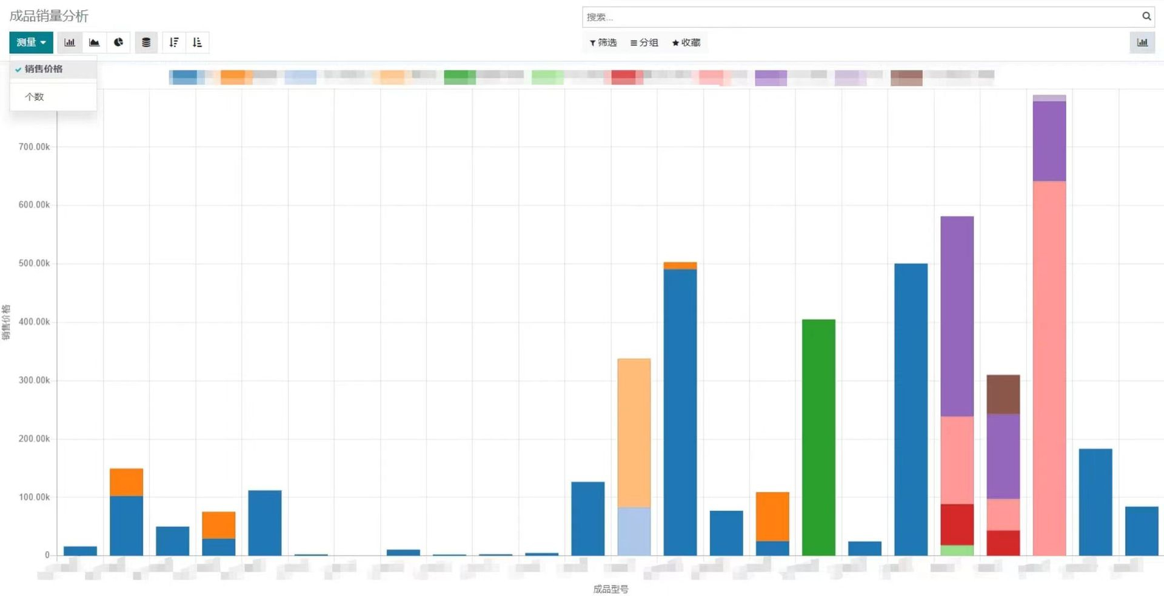Toggle the stacked bars button
This screenshot has height=596, width=1164.
point(146,42)
